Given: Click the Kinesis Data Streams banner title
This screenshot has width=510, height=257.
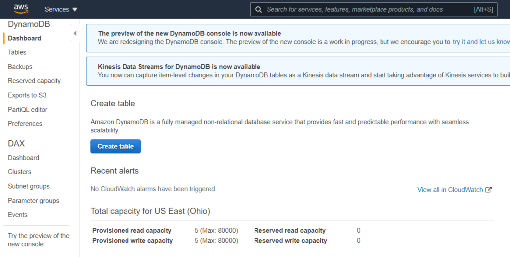Looking at the screenshot, I should [179, 67].
